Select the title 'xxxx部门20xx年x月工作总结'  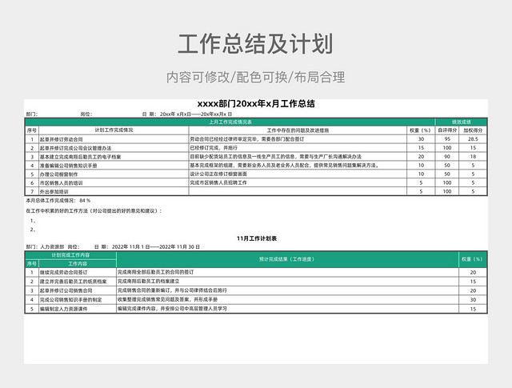click(x=256, y=104)
